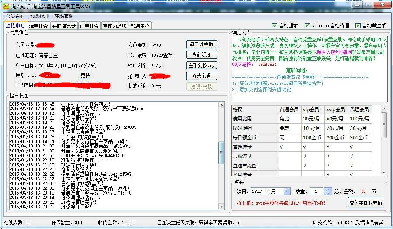The height and width of the screenshot is (229, 393).
Task: Click the 300金币 table cell
Action: (x=360, y=137)
